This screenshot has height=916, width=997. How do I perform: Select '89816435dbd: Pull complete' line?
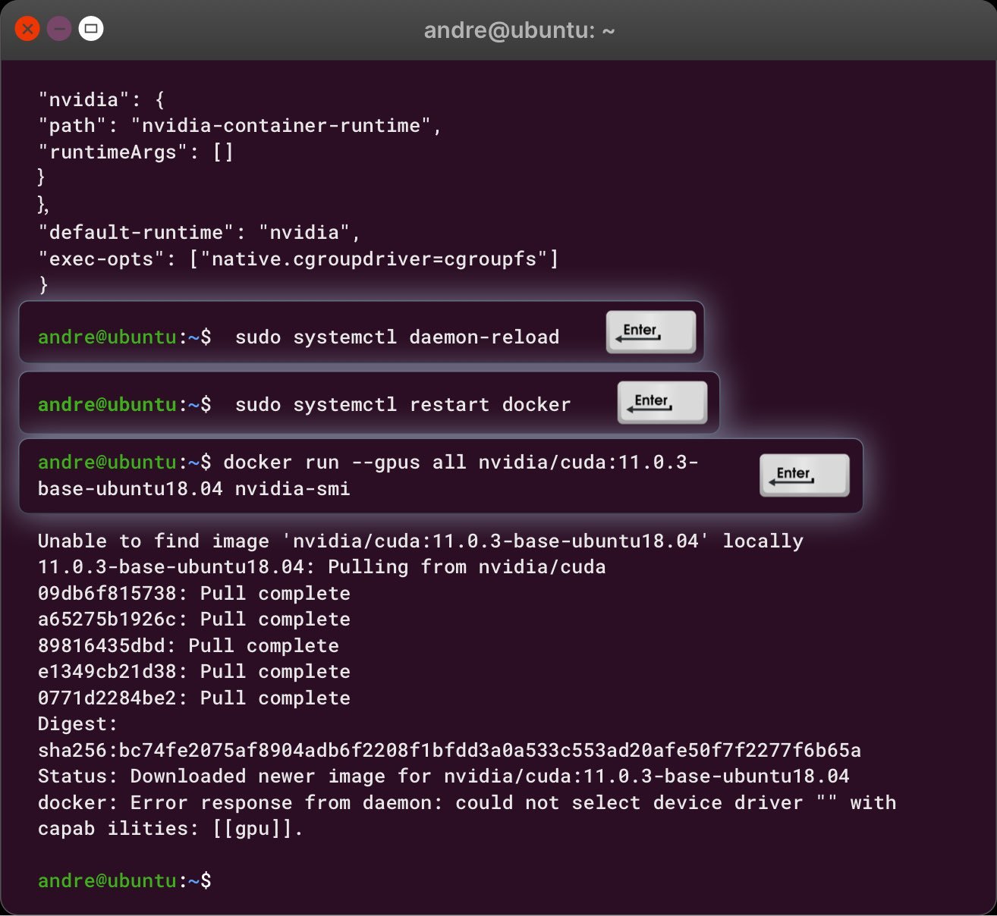pos(188,645)
